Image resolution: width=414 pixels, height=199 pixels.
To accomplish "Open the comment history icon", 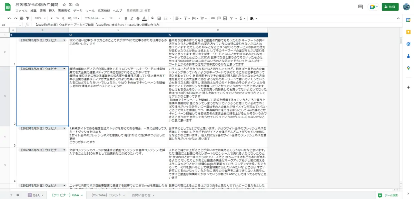I will pyautogui.click(x=361, y=7).
